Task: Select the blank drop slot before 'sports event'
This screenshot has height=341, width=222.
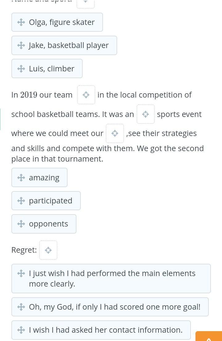Action: pos(146,114)
